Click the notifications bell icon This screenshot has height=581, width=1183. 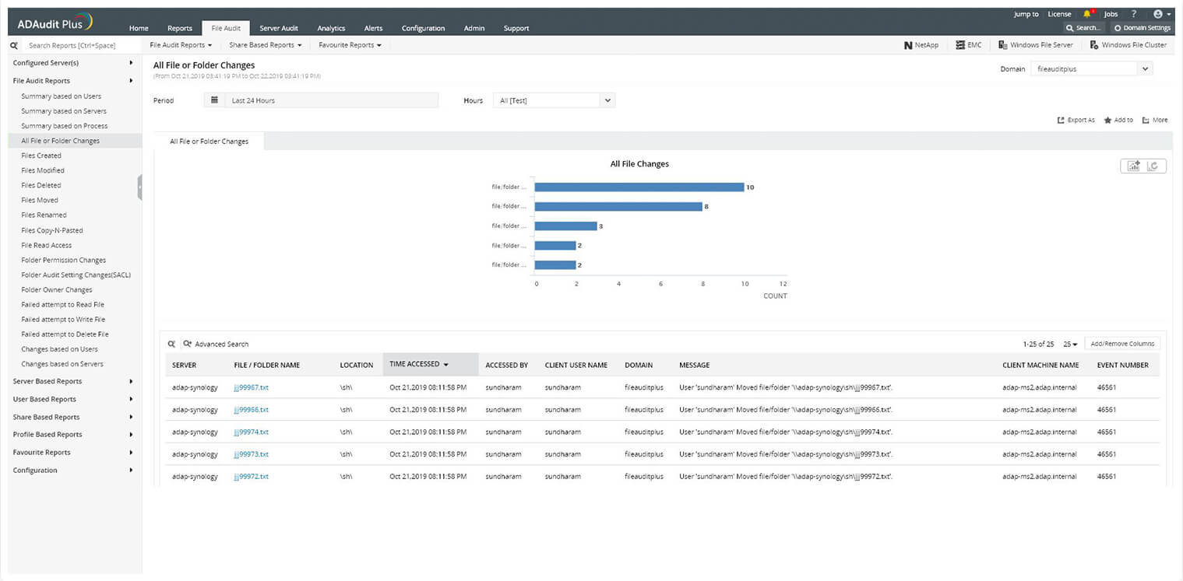click(x=1088, y=13)
